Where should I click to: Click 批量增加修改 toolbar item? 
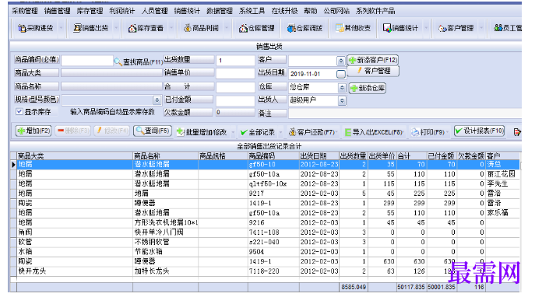click(x=202, y=132)
